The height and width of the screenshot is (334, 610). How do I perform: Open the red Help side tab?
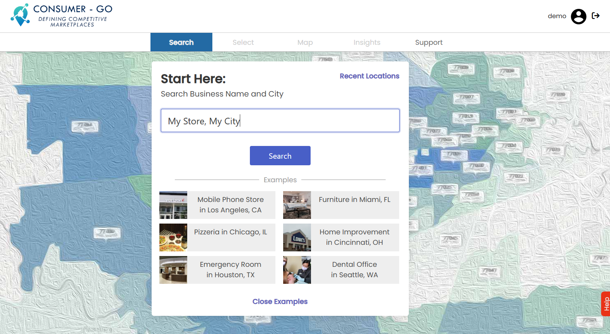pyautogui.click(x=606, y=304)
